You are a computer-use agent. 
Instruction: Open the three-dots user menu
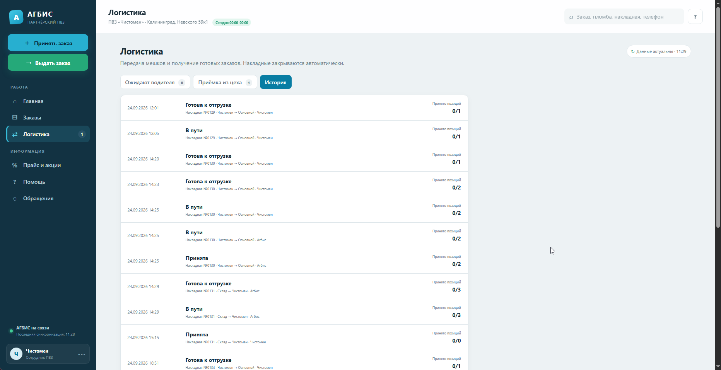tap(82, 354)
